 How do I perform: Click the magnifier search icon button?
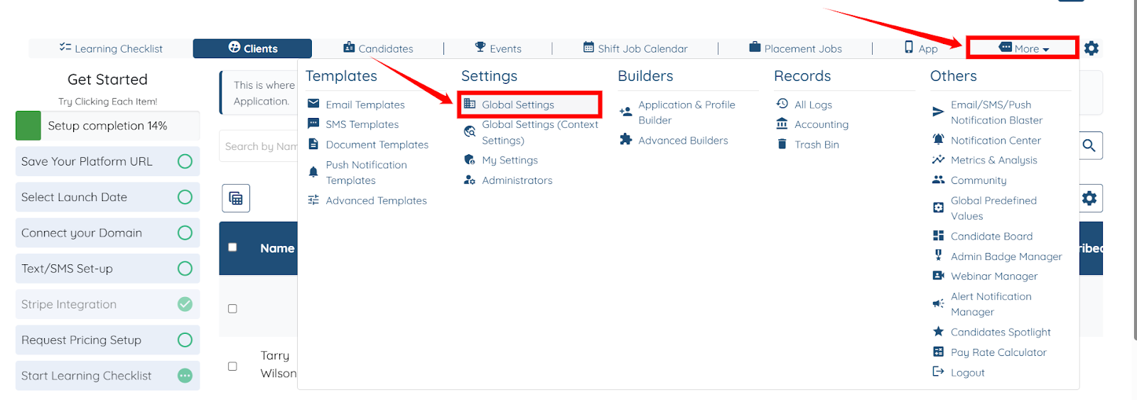click(1089, 146)
